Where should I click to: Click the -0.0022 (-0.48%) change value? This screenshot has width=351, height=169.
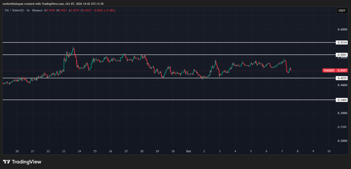point(104,10)
